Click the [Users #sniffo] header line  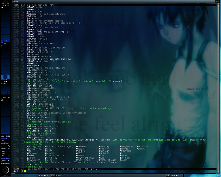point(34,144)
